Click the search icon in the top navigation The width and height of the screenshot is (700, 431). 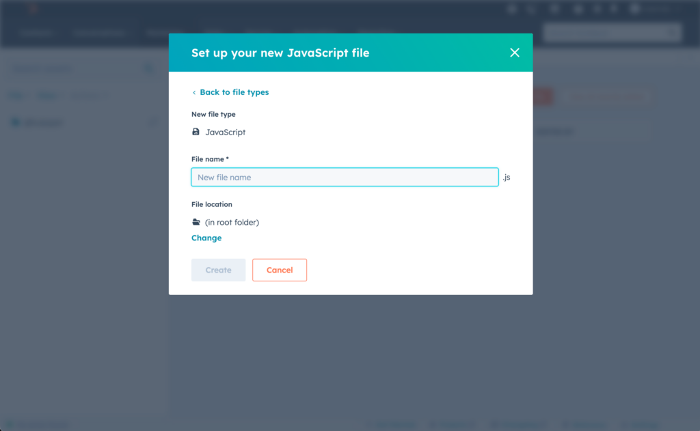(x=530, y=9)
